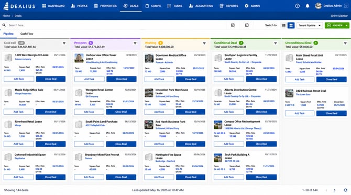Go to next page of deals

click(335, 190)
